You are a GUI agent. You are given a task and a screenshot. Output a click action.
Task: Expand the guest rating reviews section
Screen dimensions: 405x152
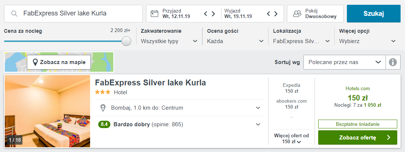point(258,124)
